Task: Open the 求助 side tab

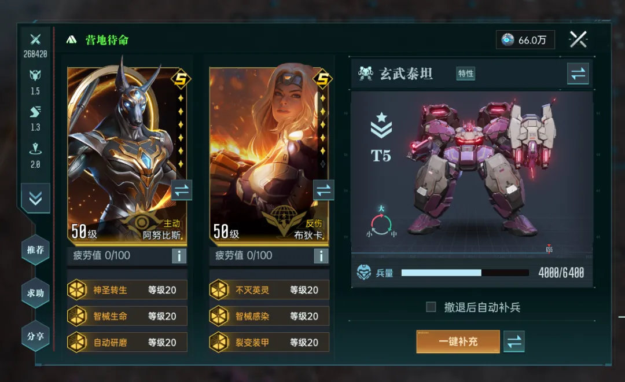Action: (x=35, y=293)
